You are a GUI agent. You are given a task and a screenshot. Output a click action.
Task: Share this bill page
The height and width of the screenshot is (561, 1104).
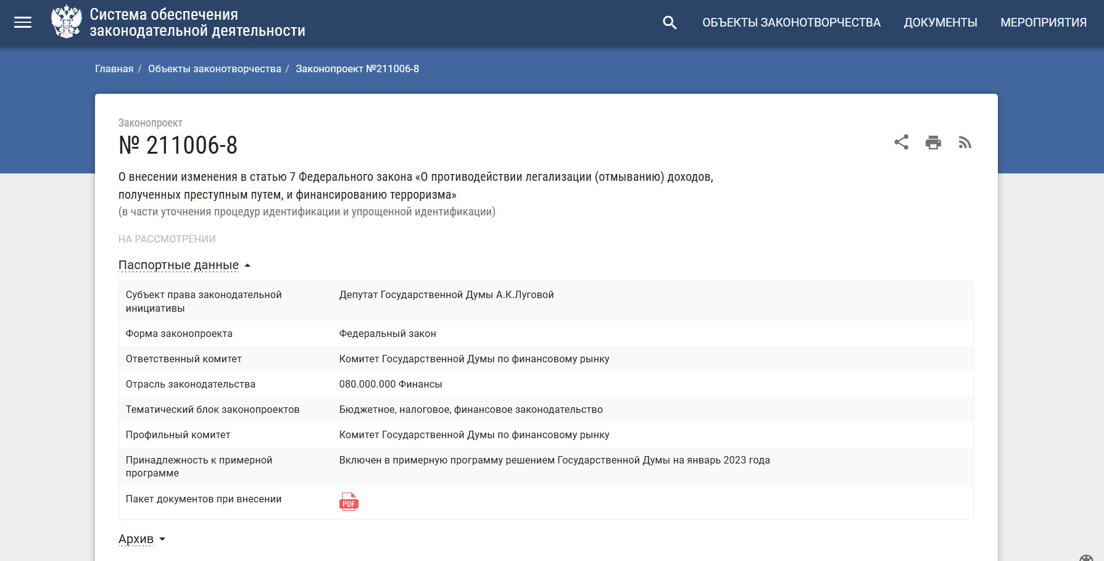point(901,143)
